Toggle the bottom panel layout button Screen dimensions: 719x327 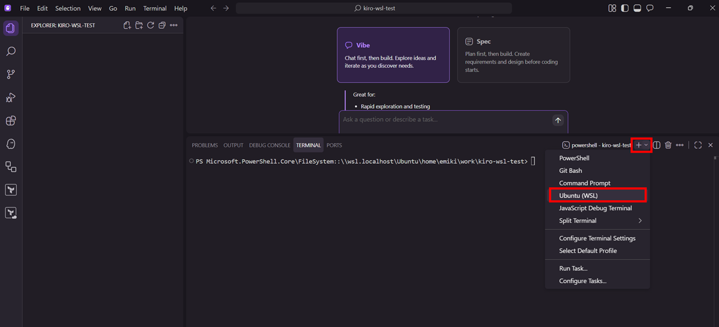tap(638, 8)
